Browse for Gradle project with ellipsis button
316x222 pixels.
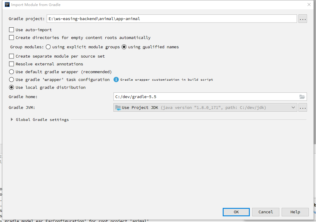point(303,19)
